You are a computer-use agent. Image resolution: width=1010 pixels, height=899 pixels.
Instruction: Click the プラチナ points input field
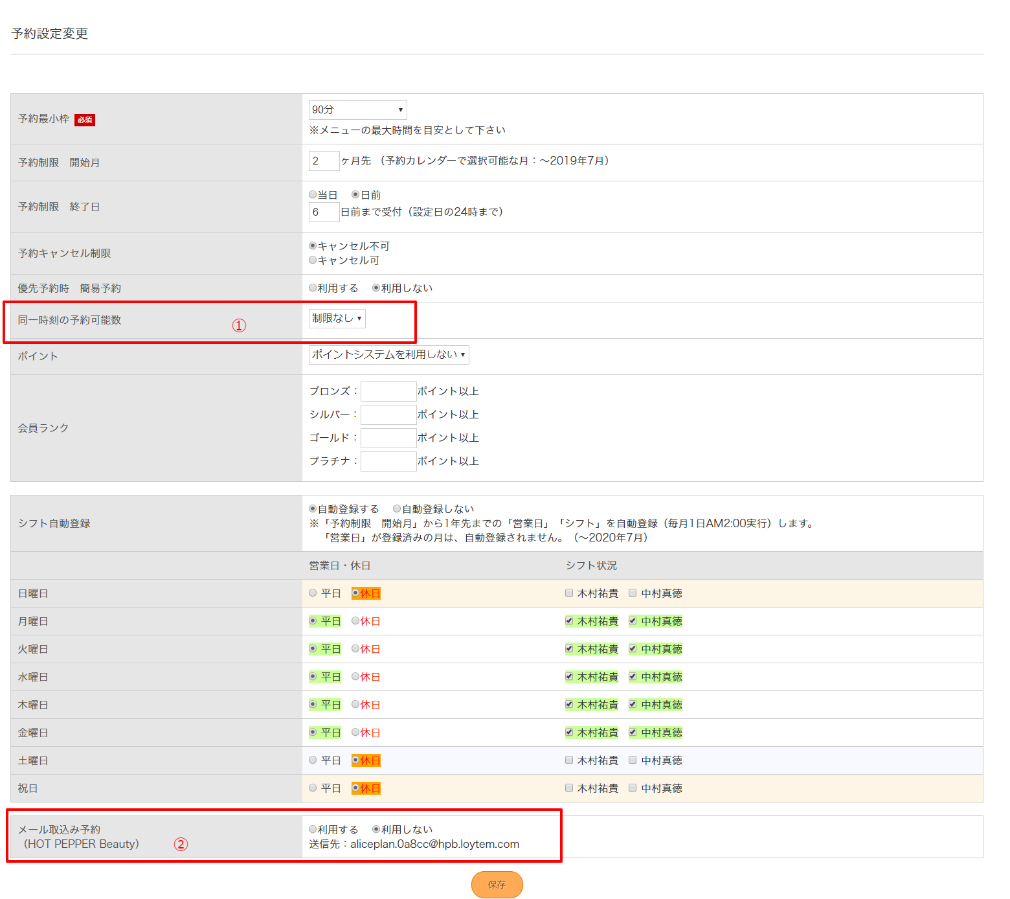[x=388, y=461]
